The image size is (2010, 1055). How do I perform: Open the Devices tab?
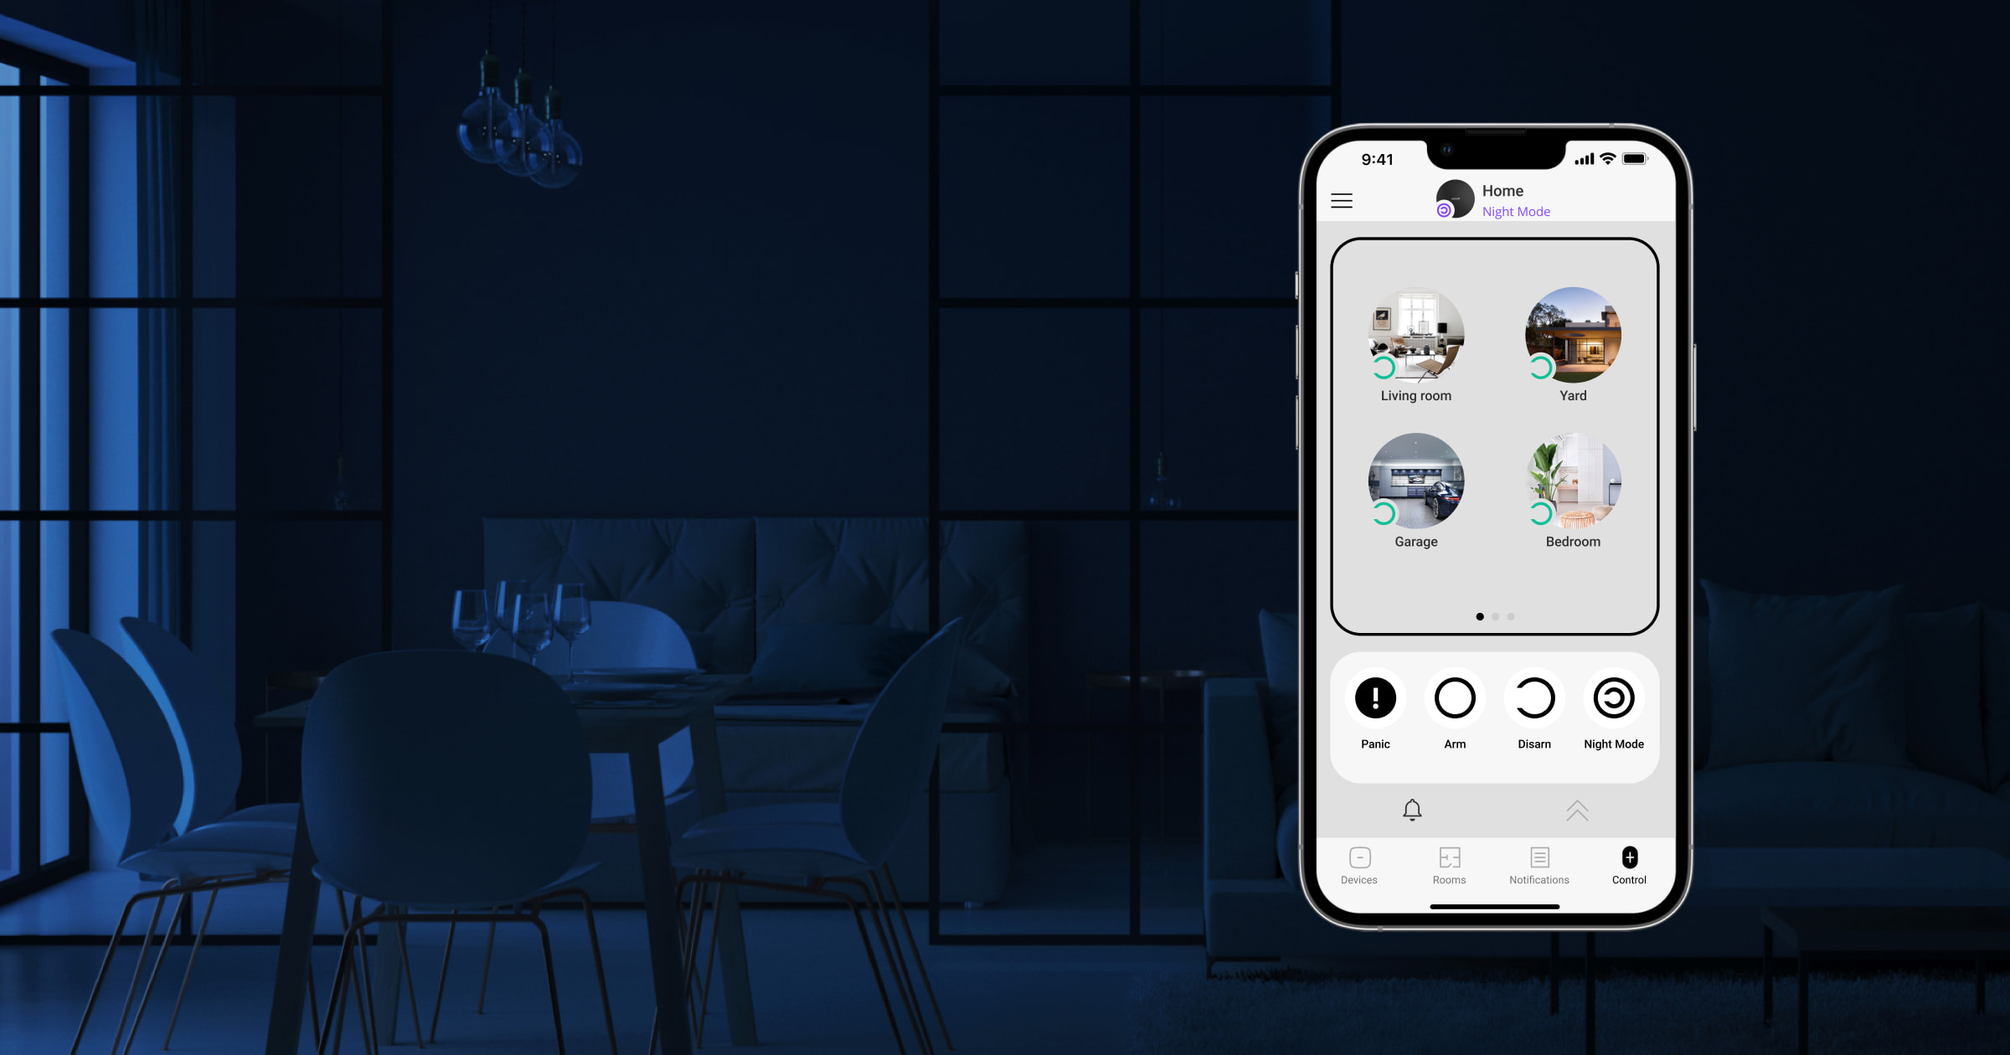point(1358,865)
